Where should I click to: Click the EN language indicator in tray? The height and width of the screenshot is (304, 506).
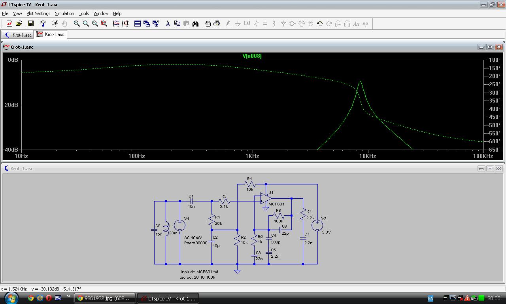click(x=431, y=298)
